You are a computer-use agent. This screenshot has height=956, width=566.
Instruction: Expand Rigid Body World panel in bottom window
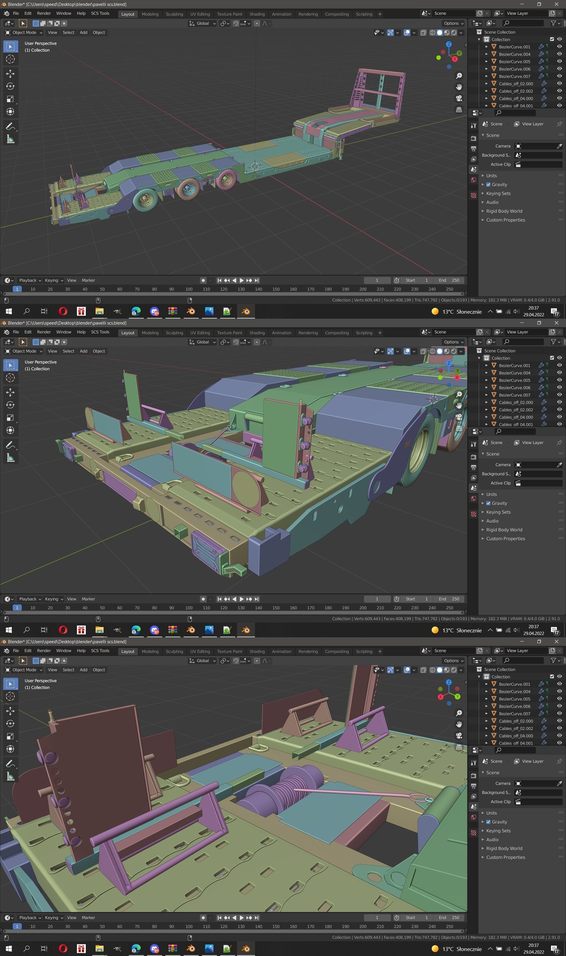coord(504,848)
